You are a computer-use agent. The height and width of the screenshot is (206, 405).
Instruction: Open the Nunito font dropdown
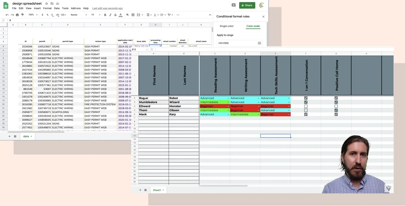[x=78, y=15]
